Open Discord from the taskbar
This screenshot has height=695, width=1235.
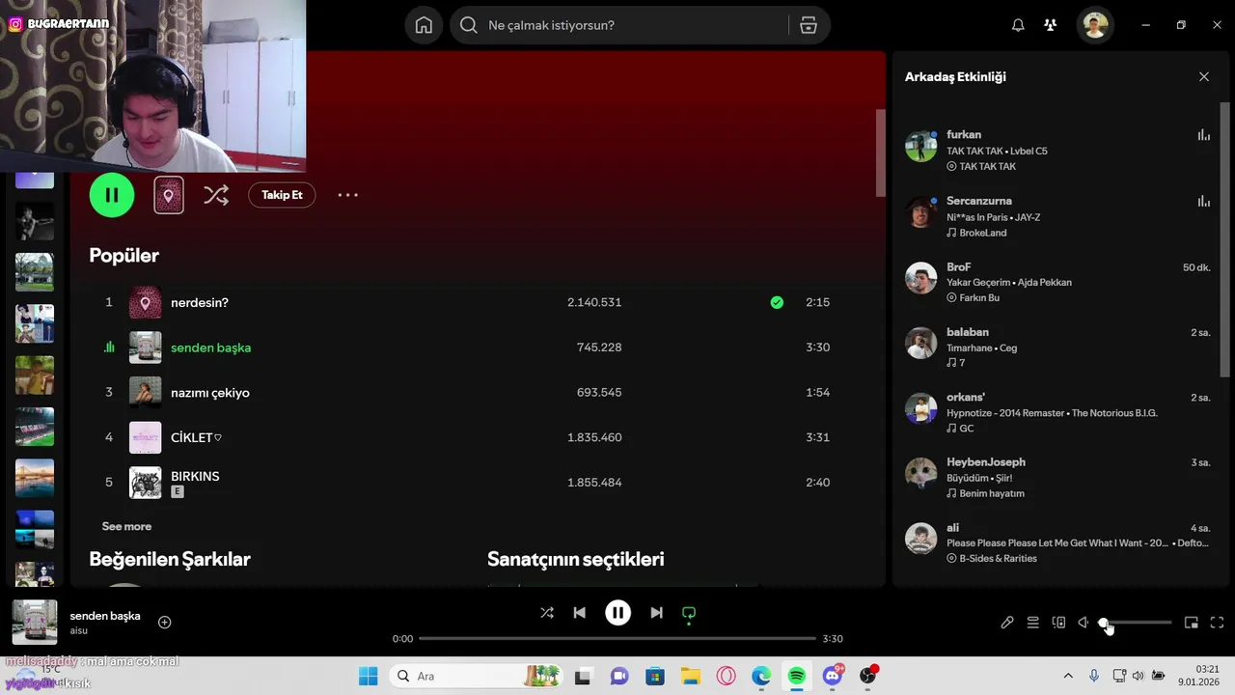point(833,676)
